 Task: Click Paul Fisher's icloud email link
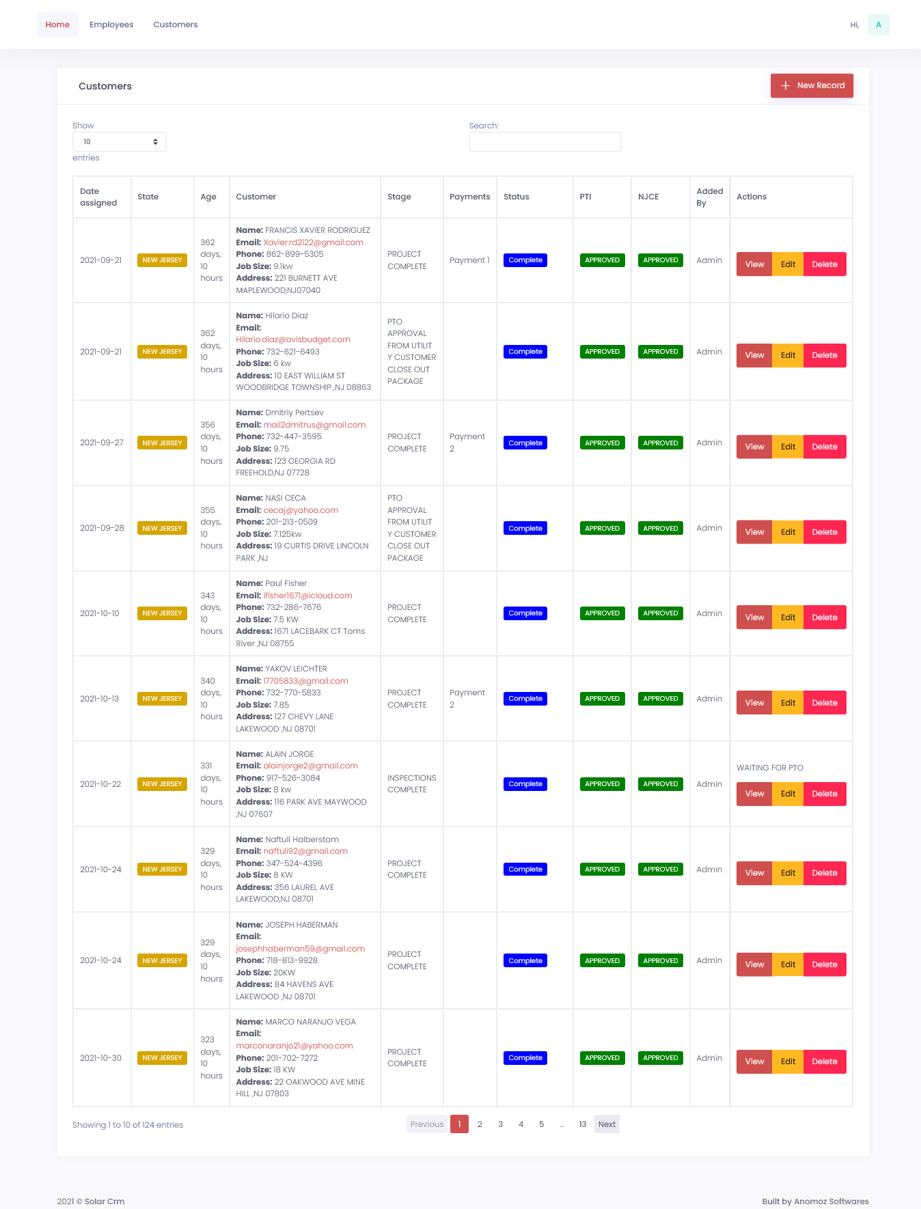307,596
